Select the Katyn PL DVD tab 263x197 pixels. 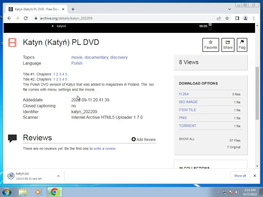coord(36,9)
